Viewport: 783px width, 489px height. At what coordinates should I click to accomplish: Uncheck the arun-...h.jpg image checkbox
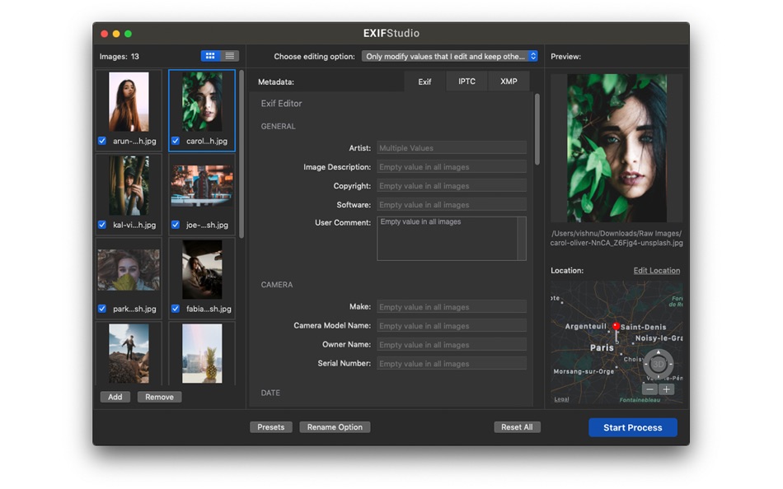click(x=102, y=141)
